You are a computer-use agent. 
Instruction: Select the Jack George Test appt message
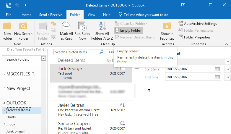tap(91, 73)
